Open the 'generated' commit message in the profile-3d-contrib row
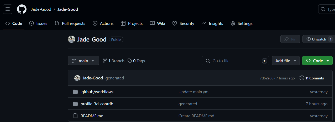This screenshot has height=122, width=335. click(x=188, y=104)
